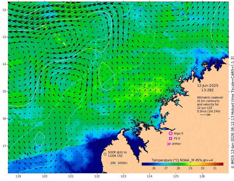The width and height of the screenshot is (234, 181).
Task: Click the Altimetric sealevel description text
Action: 210,104
